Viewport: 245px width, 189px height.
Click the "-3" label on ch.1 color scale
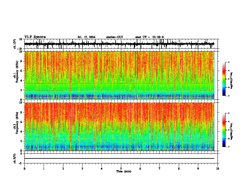tap(228, 62)
